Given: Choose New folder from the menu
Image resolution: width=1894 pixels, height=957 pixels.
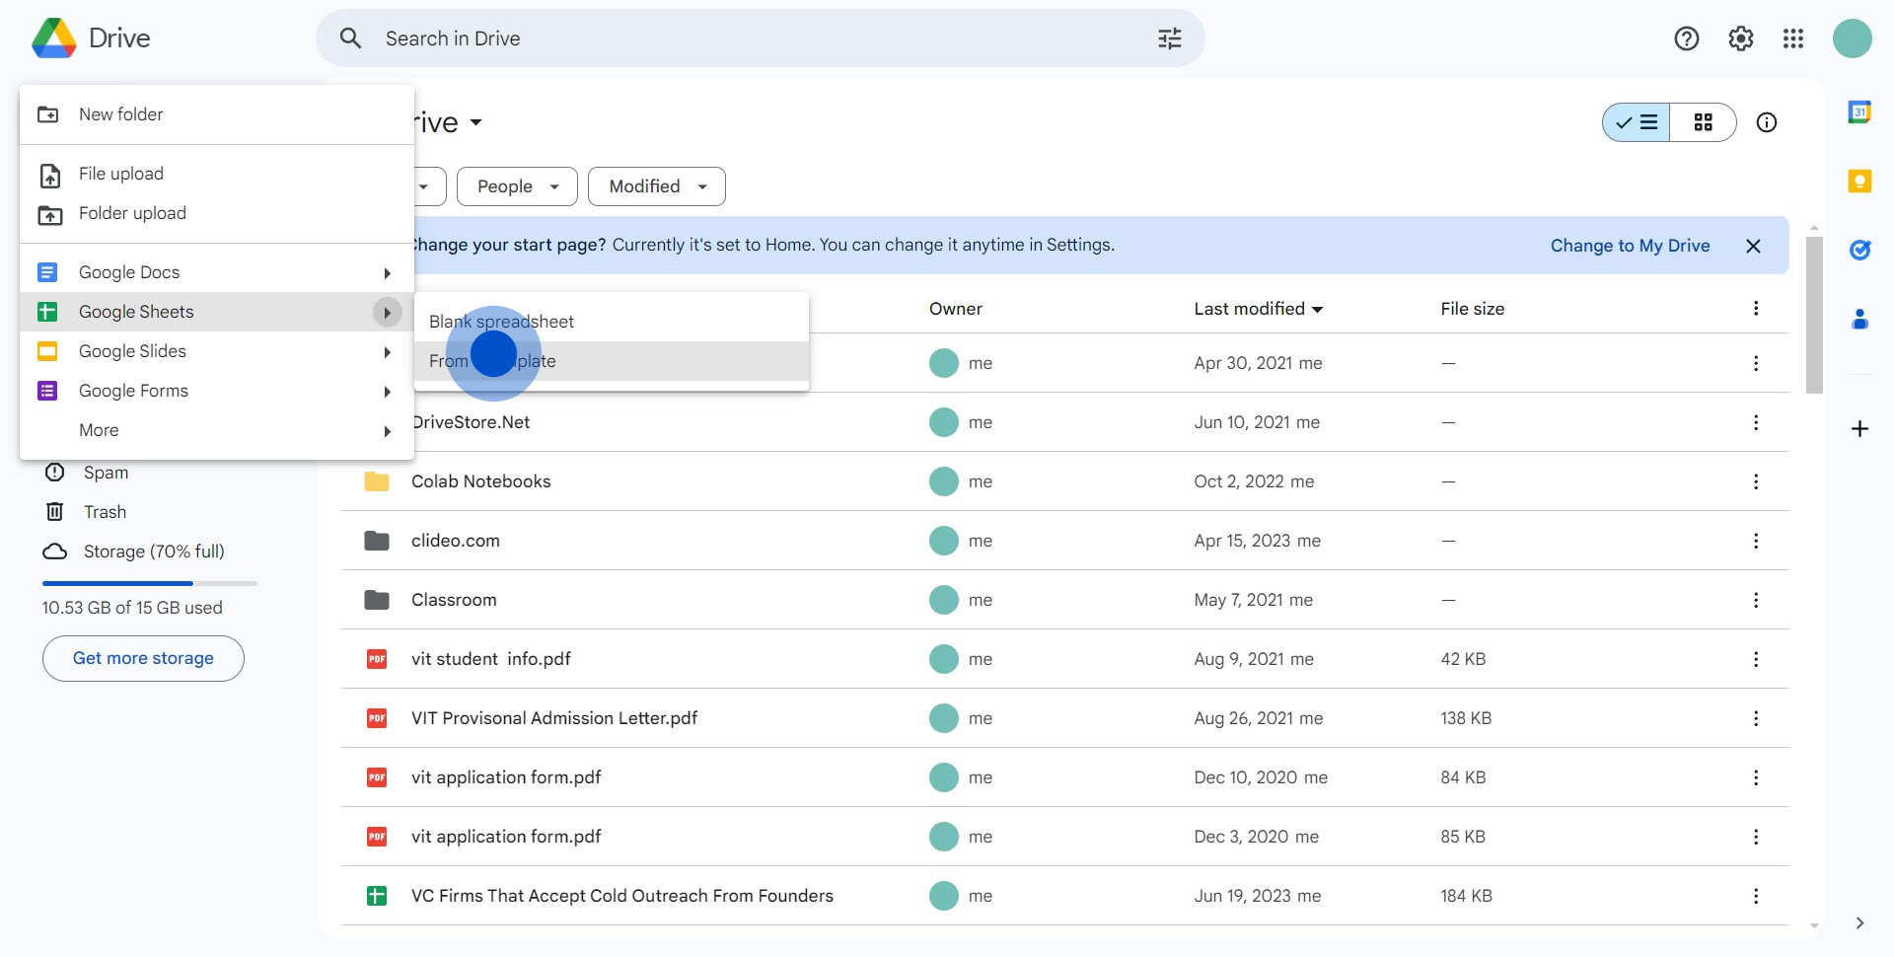Looking at the screenshot, I should click(217, 114).
